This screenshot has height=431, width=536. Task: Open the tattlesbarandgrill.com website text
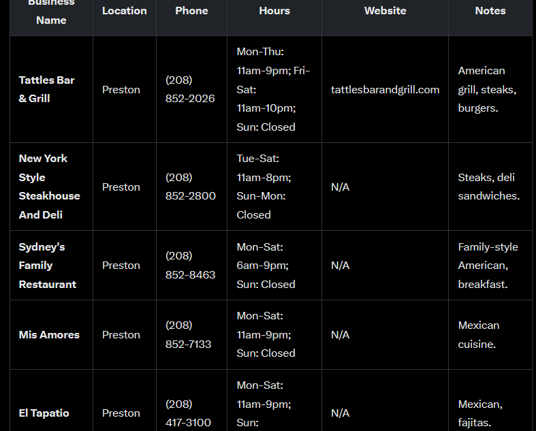(x=385, y=90)
